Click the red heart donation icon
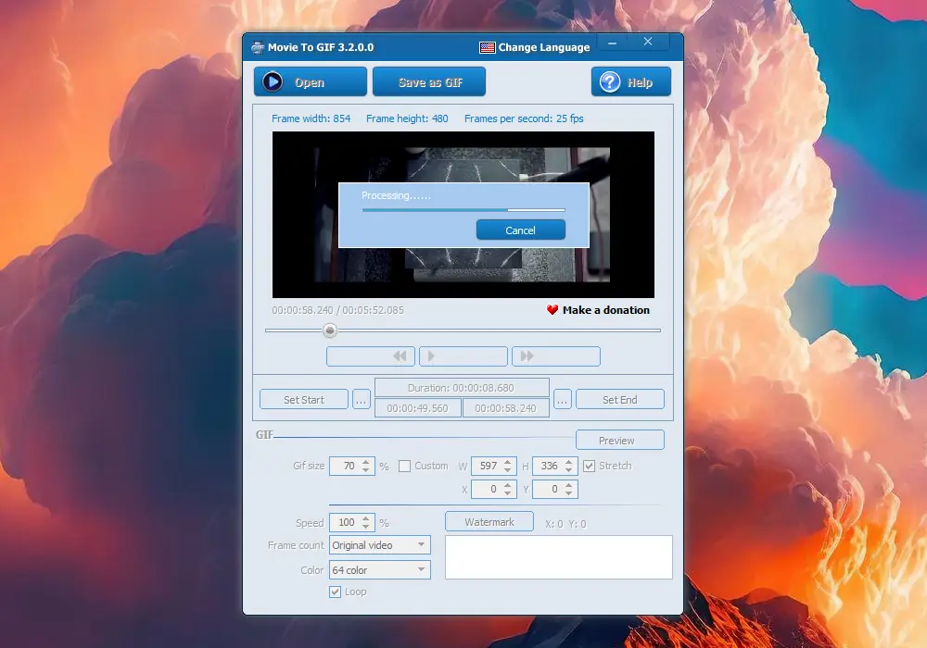The width and height of the screenshot is (927, 648). pyautogui.click(x=553, y=310)
